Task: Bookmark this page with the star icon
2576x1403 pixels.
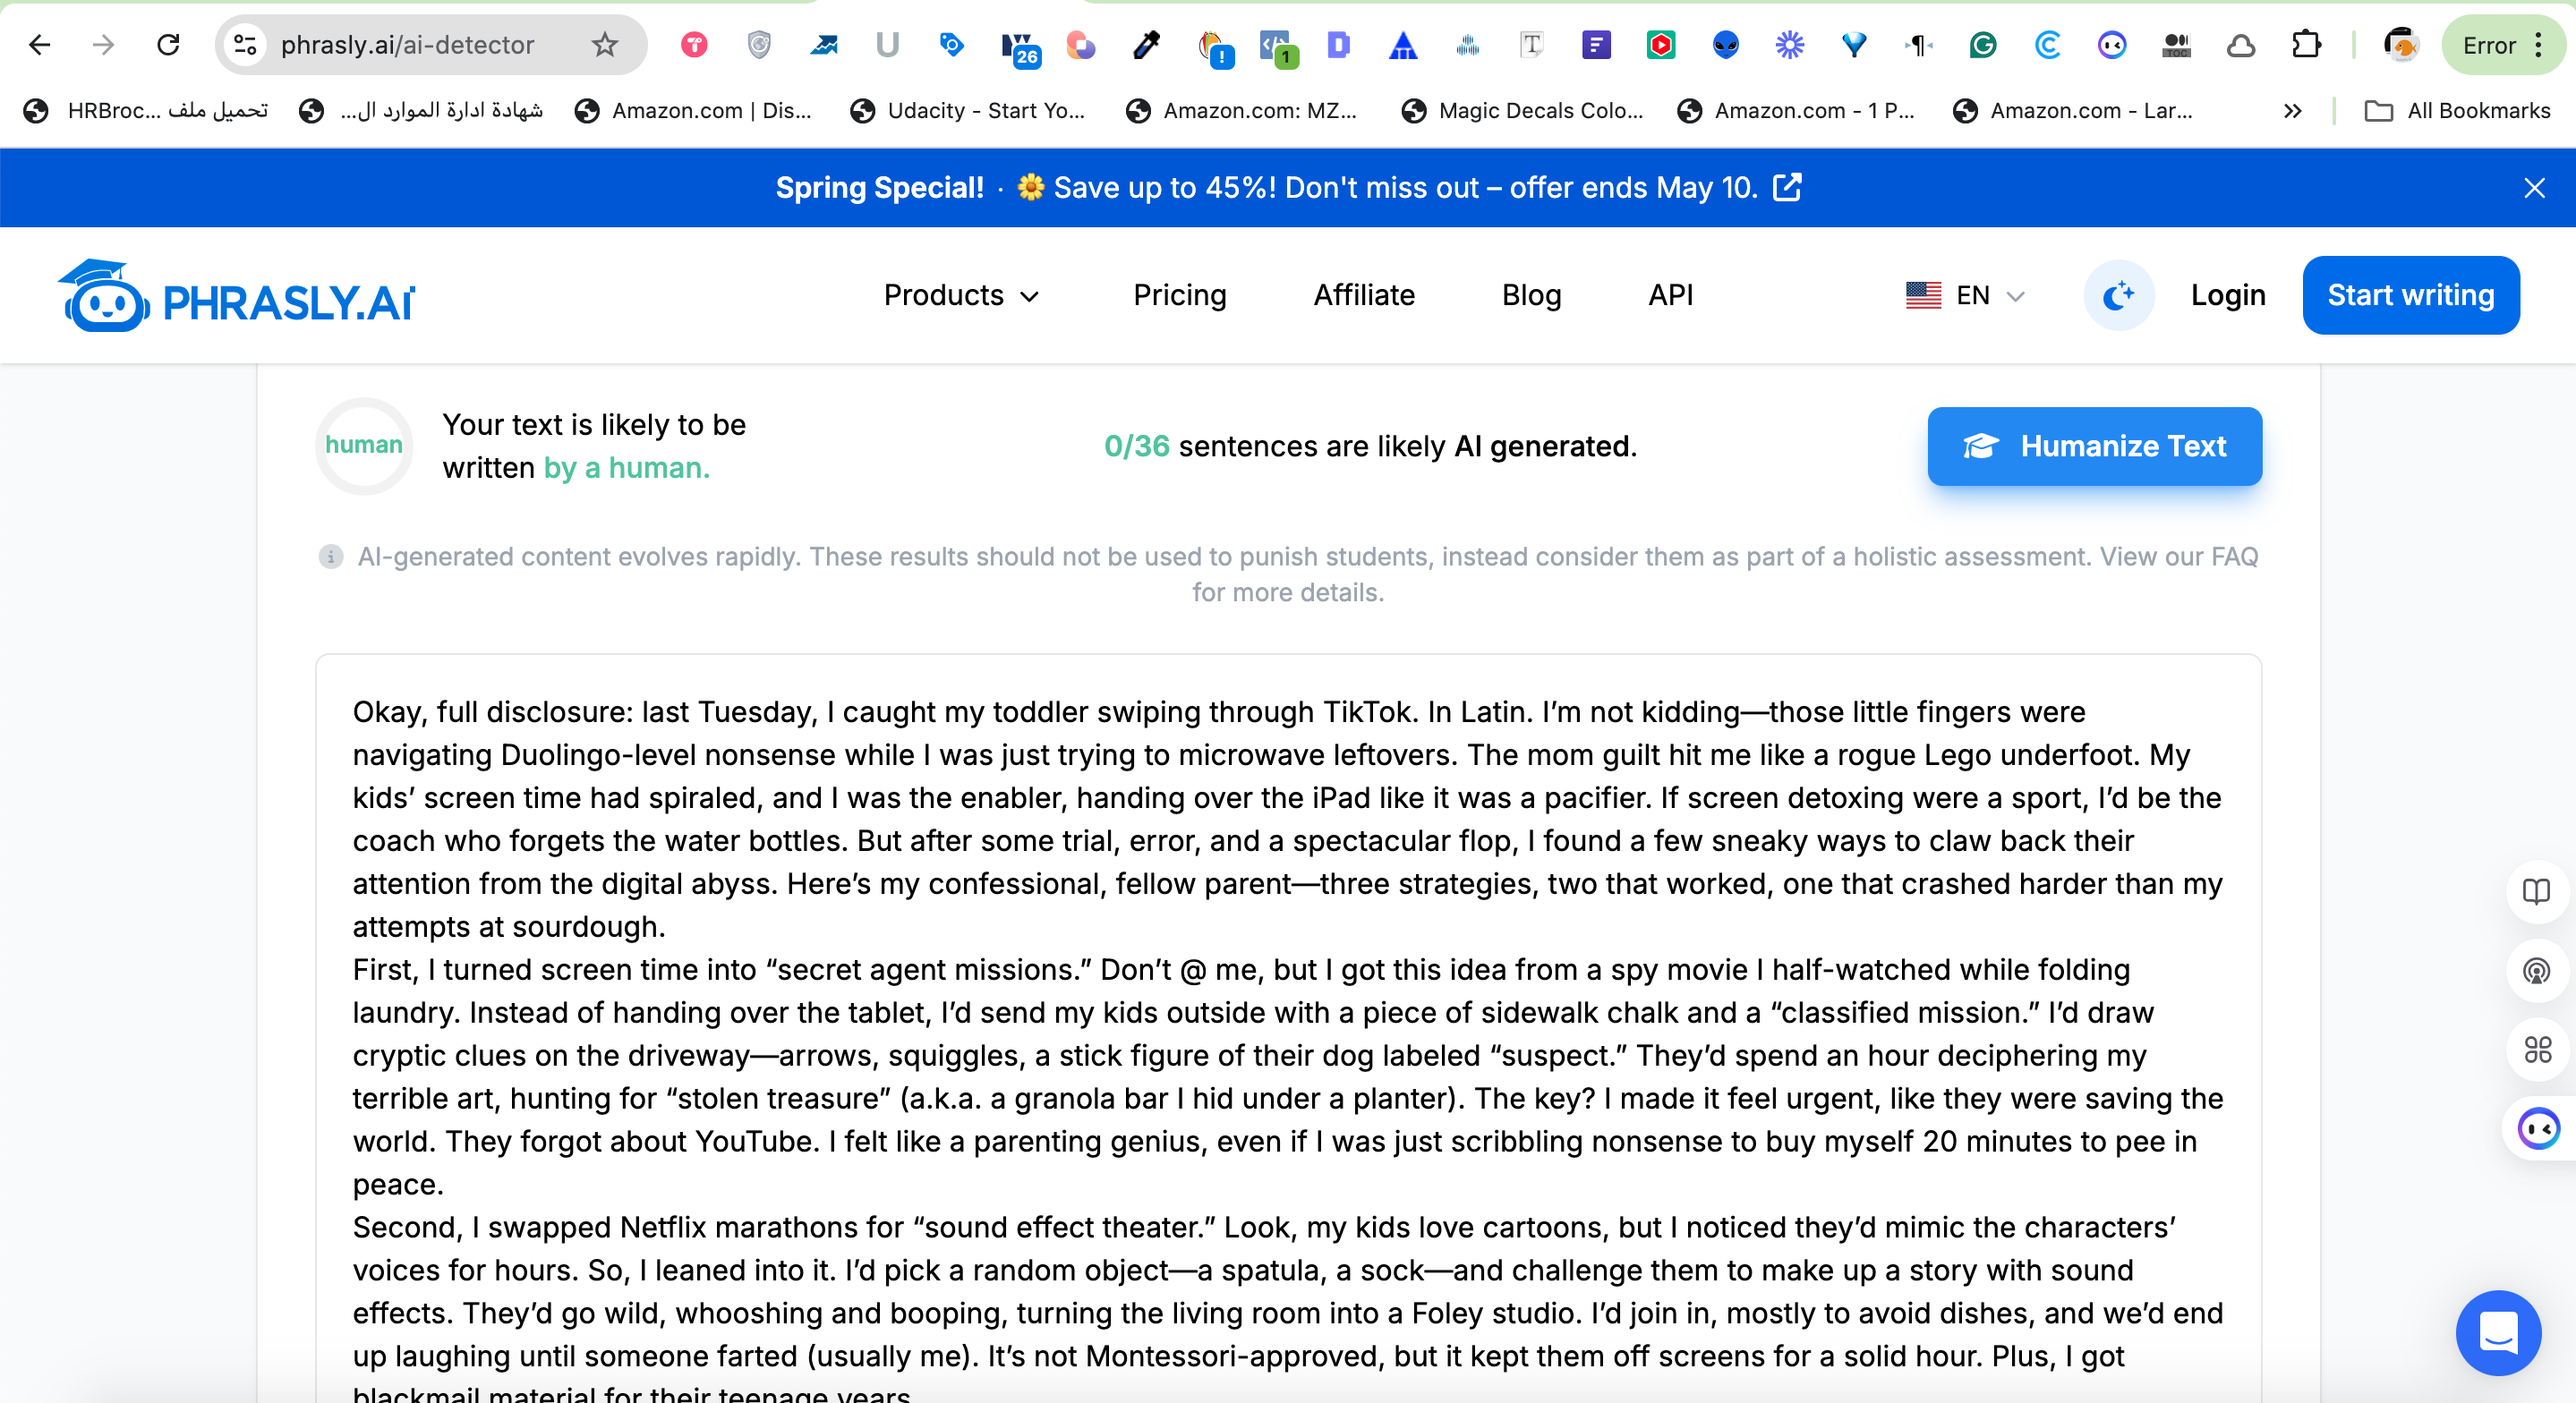Action: (604, 45)
